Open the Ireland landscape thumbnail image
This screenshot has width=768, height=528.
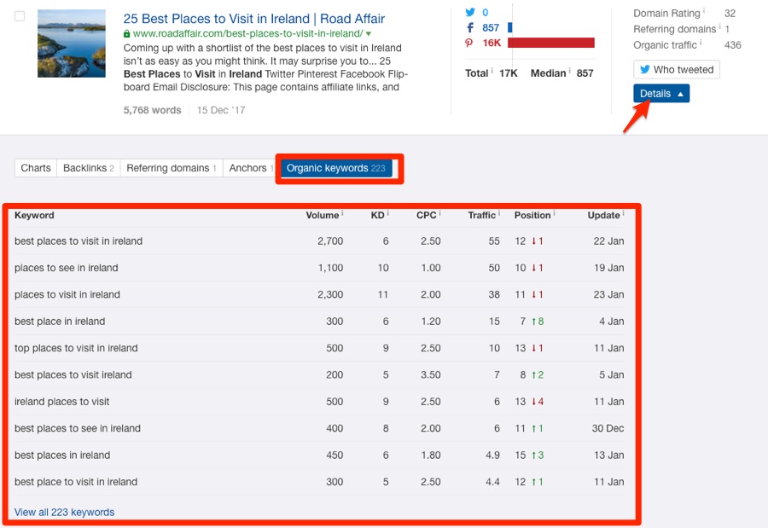72,44
